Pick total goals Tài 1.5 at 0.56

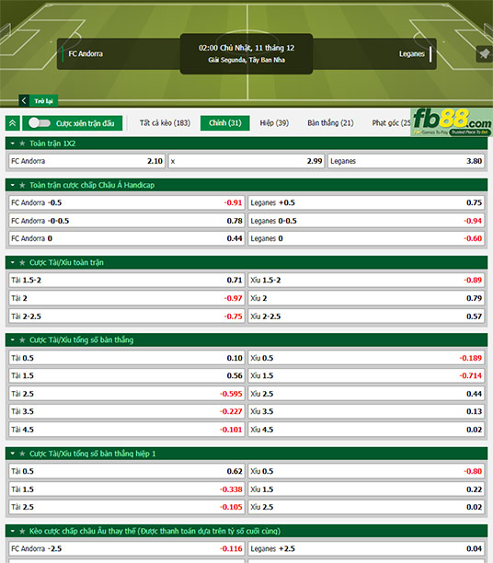127,375
